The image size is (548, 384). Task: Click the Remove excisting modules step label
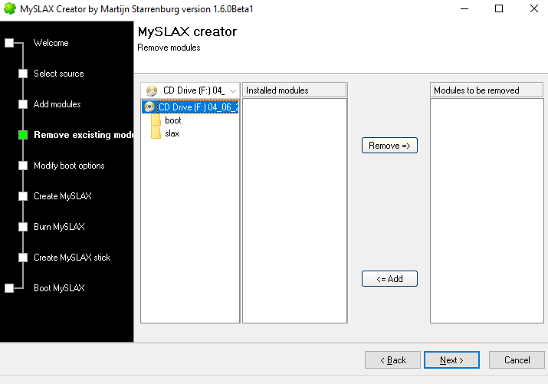(x=84, y=135)
